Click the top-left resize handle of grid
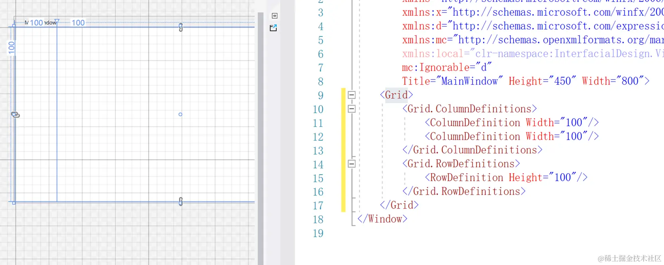This screenshot has width=664, height=265. 14,25
